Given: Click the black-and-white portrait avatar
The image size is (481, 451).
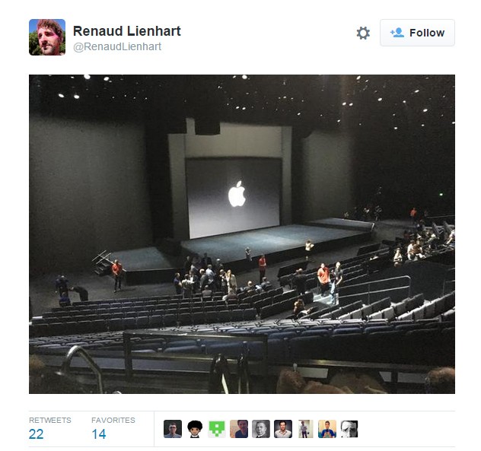Looking at the screenshot, I should 261,429.
